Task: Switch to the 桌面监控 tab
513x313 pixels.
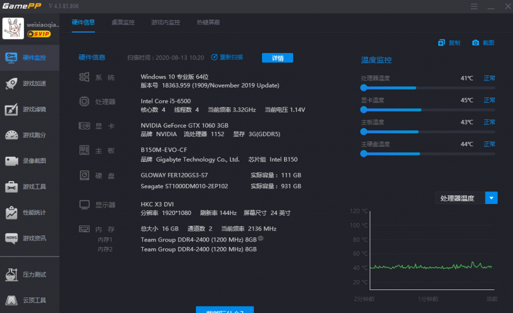Action: click(123, 22)
